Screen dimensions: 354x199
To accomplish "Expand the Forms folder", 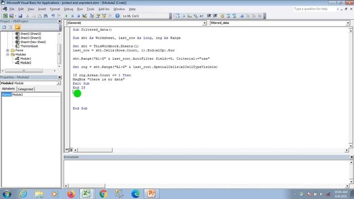I will (x=8, y=50).
